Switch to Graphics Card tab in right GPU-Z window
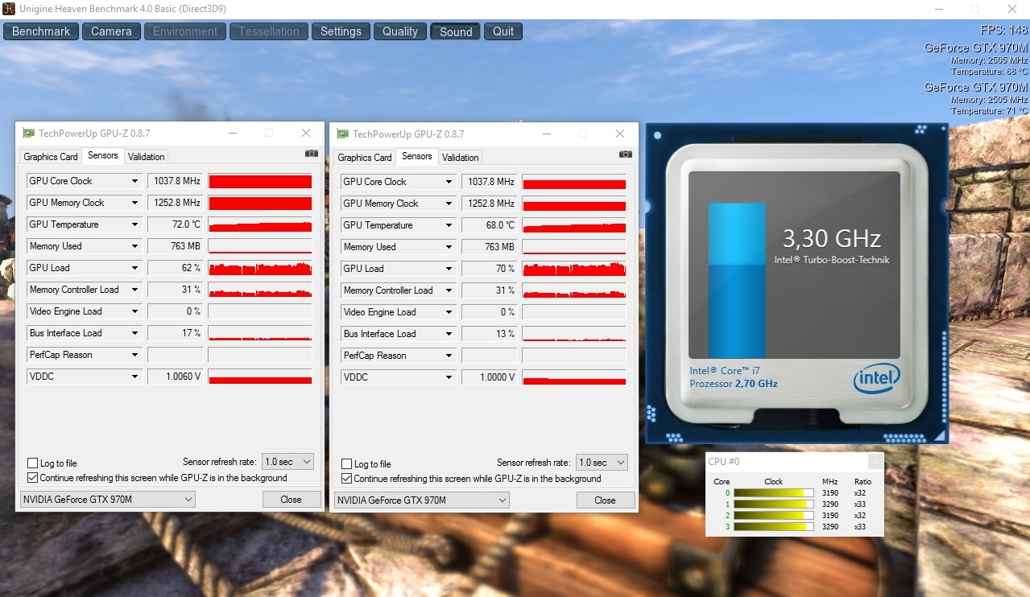The height and width of the screenshot is (597, 1030). (365, 158)
